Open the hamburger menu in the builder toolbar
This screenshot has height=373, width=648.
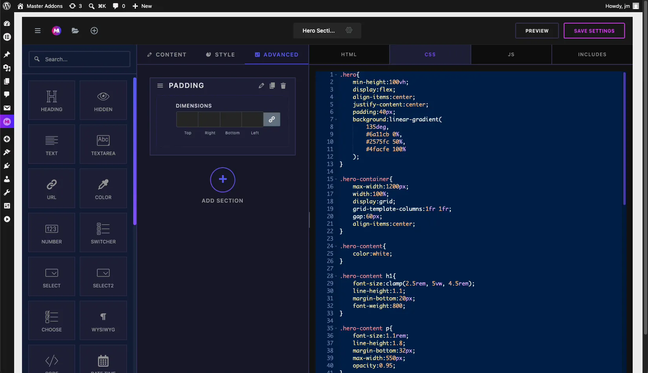pos(38,31)
